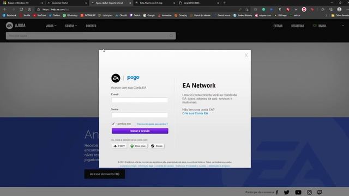Switch to Baixar o Windows 10 tab

[22, 3]
